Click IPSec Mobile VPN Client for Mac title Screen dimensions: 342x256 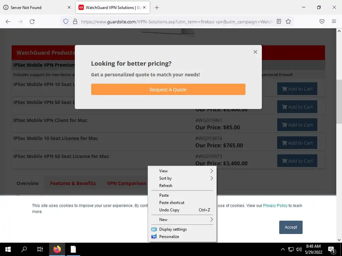(50, 120)
